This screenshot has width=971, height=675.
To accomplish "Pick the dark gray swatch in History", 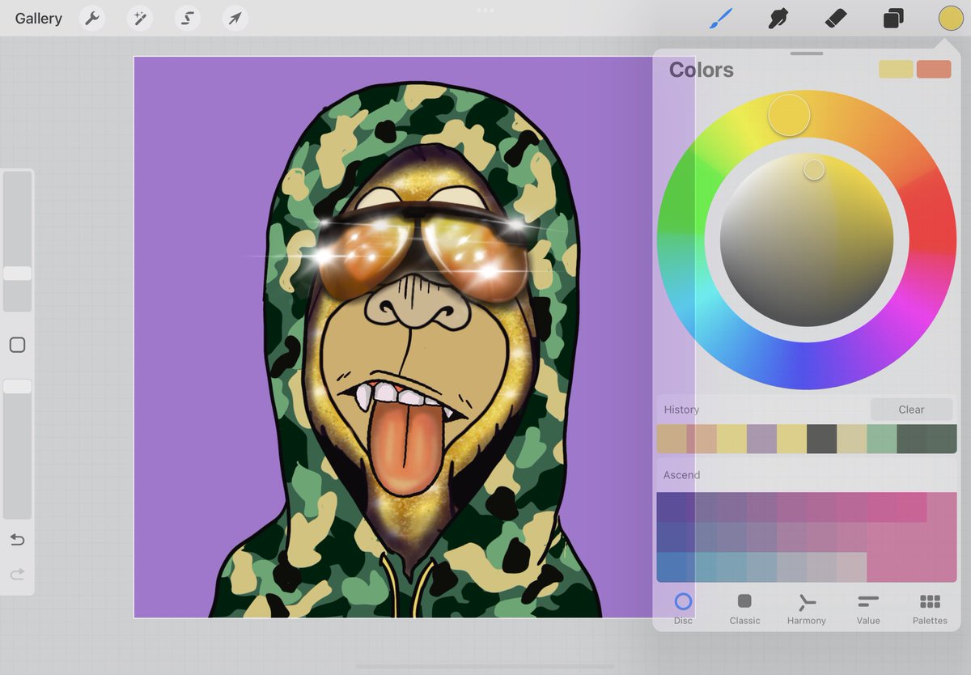I will (x=821, y=439).
